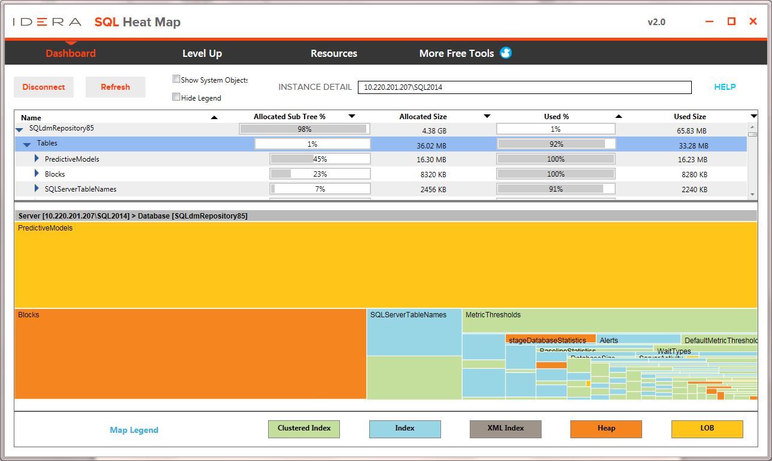
Task: Click the Refresh button
Action: tap(116, 87)
